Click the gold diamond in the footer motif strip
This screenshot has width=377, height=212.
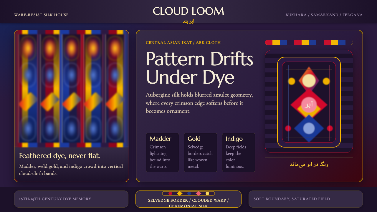180,193
